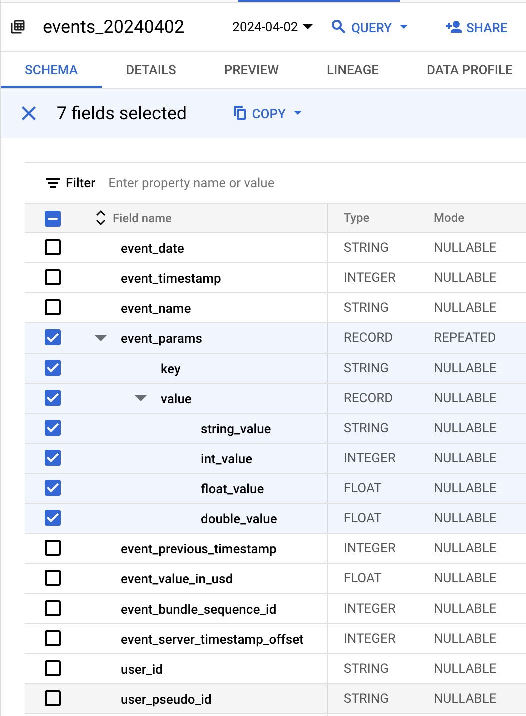Select the user_pseudo_id checkbox
This screenshot has width=526, height=716.
point(53,698)
